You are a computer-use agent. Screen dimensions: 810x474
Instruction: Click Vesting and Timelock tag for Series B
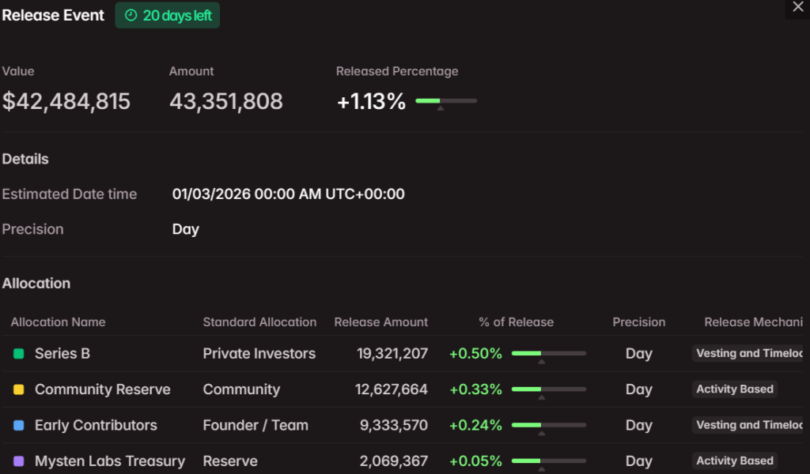[748, 353]
